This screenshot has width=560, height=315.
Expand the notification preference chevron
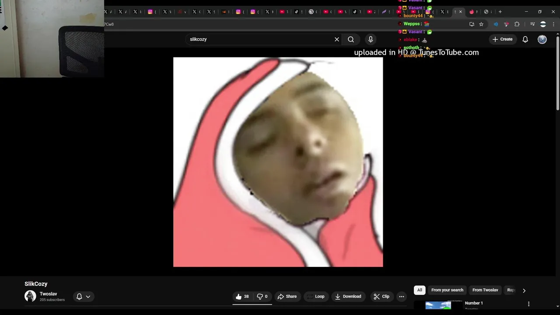pyautogui.click(x=88, y=297)
